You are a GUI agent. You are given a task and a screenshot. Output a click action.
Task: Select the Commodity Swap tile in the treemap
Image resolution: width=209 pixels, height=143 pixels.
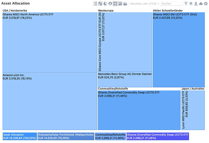point(139,110)
